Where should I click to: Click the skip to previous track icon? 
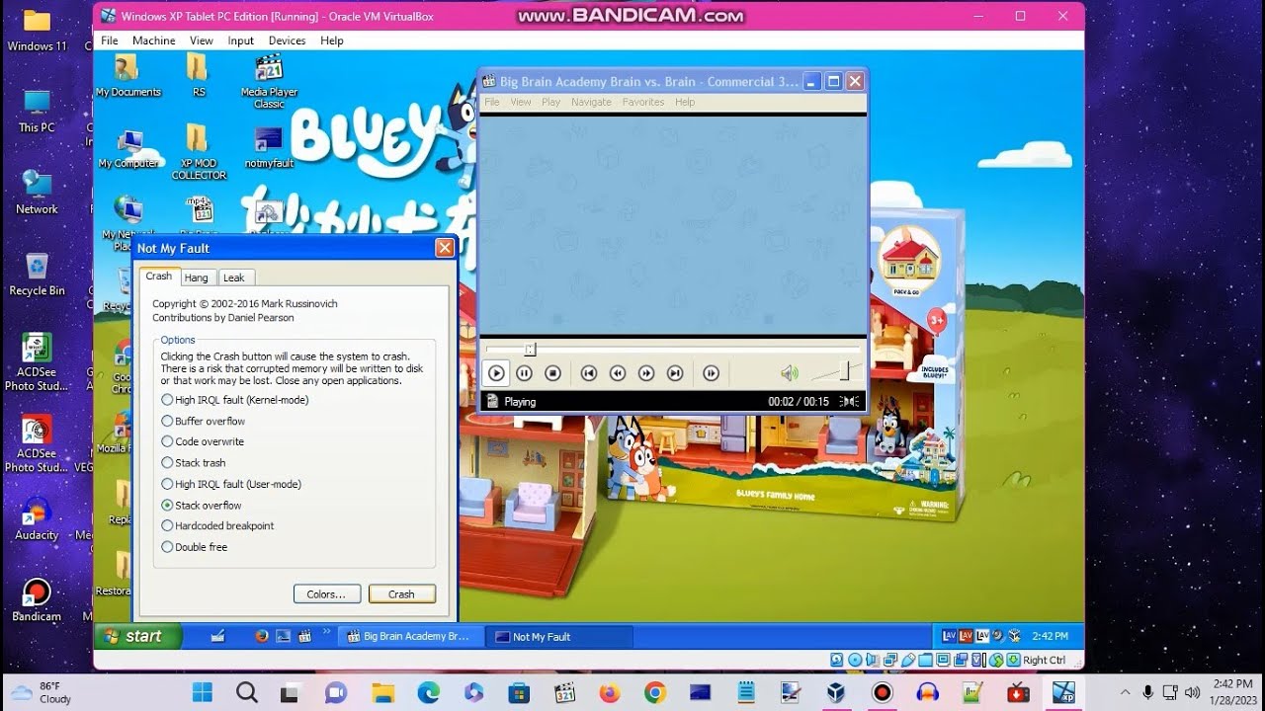pyautogui.click(x=588, y=373)
